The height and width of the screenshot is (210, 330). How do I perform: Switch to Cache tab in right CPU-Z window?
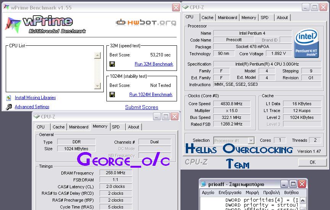tap(207, 18)
